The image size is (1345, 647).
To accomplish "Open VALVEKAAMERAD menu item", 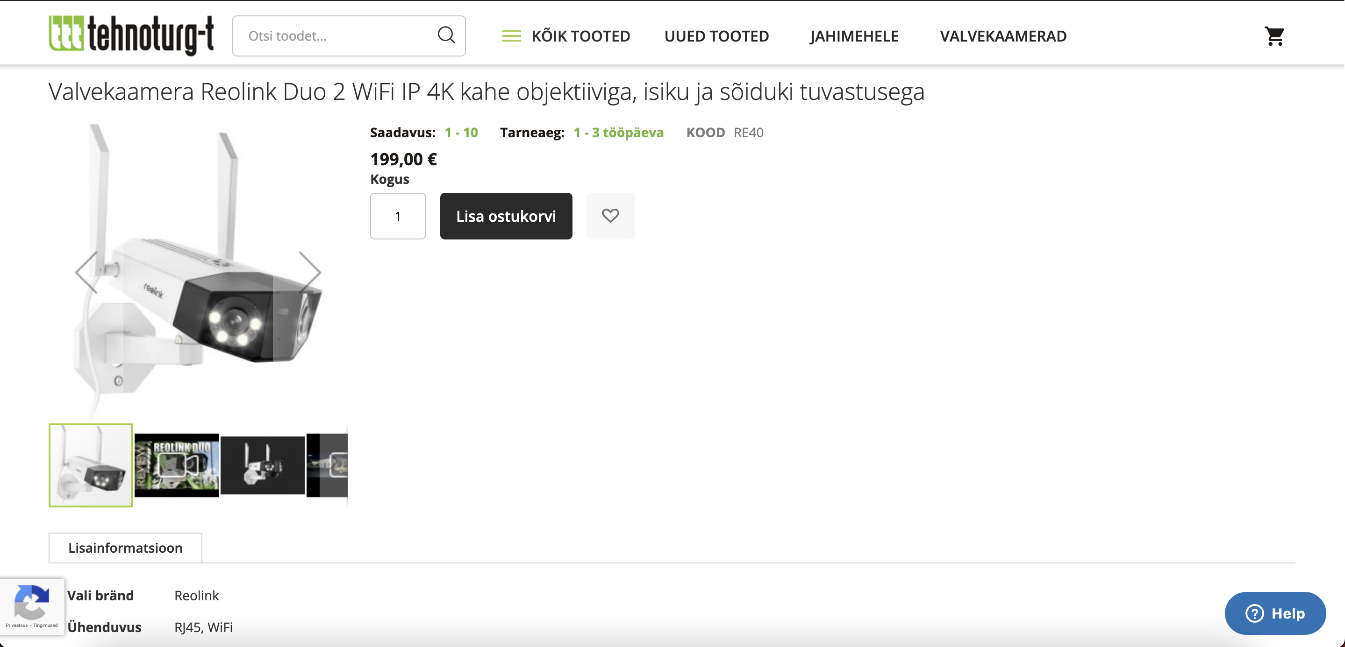I will 1003,36.
